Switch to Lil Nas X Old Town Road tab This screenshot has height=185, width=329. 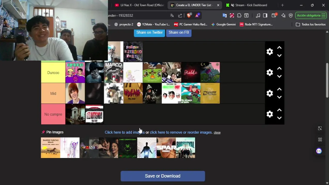point(139,5)
